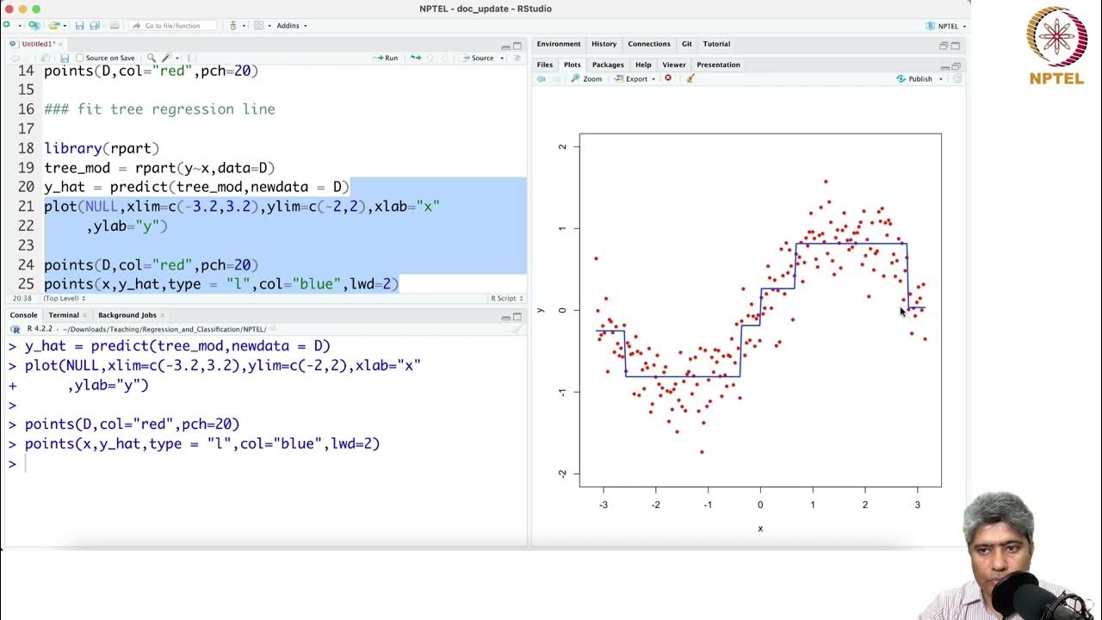Click the code tools magic wand
The height and width of the screenshot is (620, 1102).
point(166,58)
